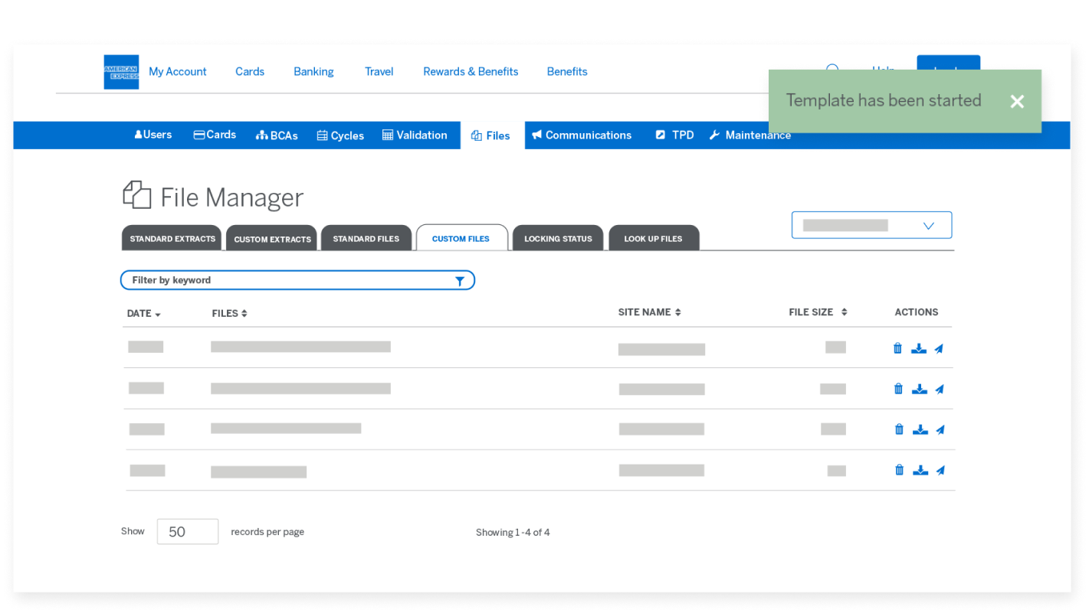Click the American Express logo

(x=121, y=72)
